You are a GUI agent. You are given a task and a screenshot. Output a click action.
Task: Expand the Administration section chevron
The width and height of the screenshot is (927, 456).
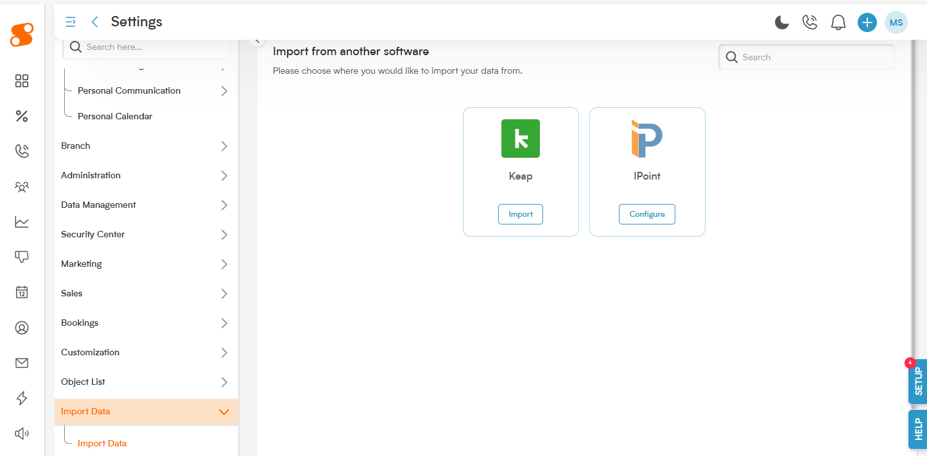[x=224, y=176]
